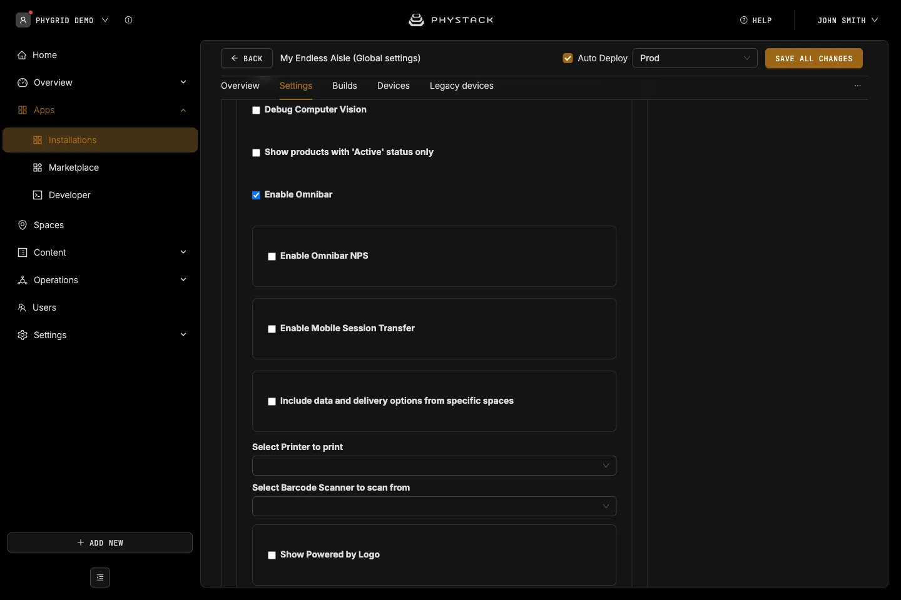Image resolution: width=901 pixels, height=600 pixels.
Task: Open the Select Barcode Scanner dropdown
Action: (x=434, y=506)
